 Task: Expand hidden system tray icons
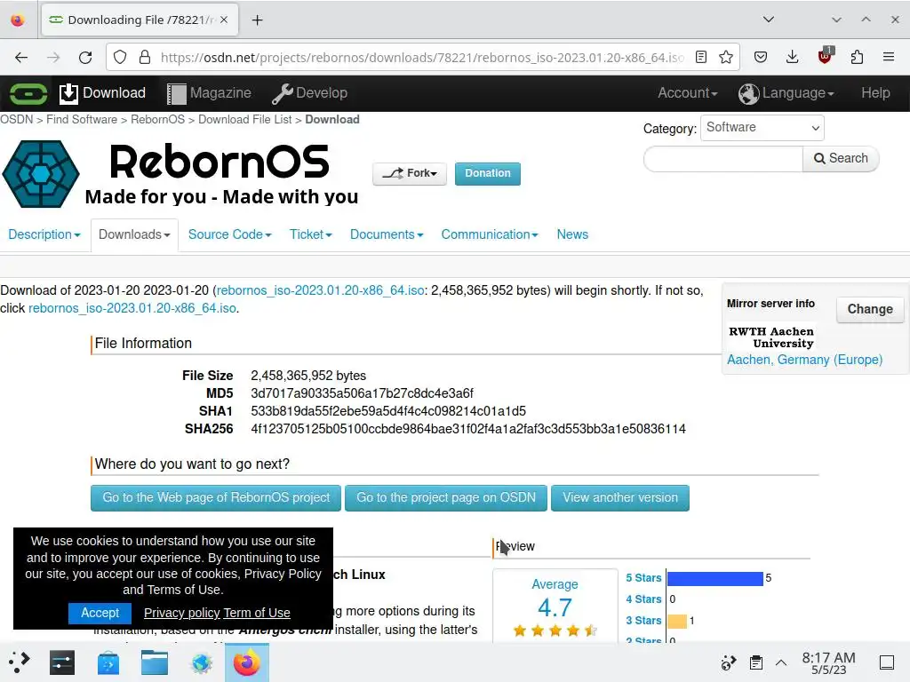coord(781,662)
